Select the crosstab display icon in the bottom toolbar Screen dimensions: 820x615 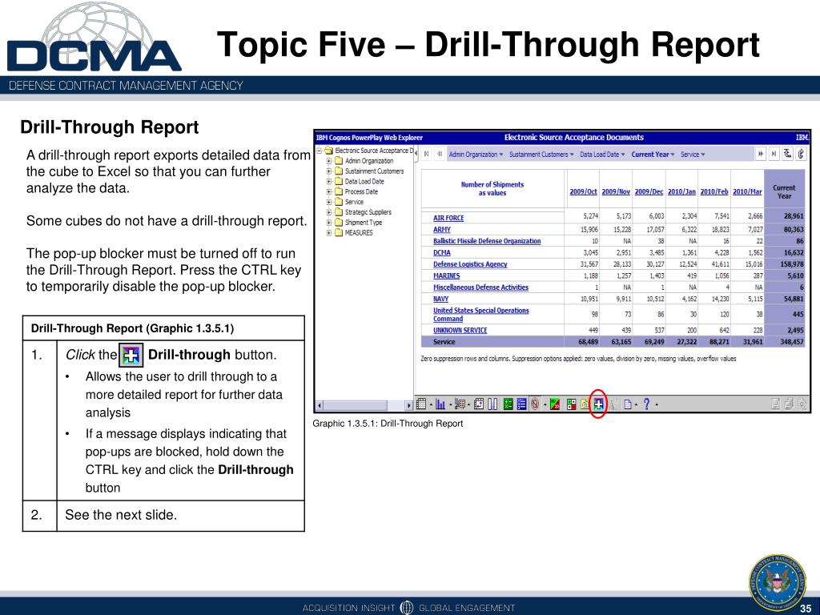point(421,404)
